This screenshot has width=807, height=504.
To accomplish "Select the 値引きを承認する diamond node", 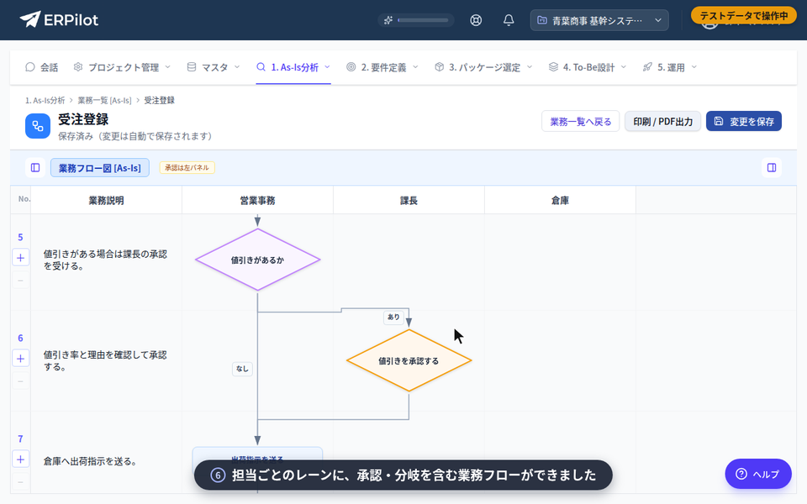I will [409, 360].
